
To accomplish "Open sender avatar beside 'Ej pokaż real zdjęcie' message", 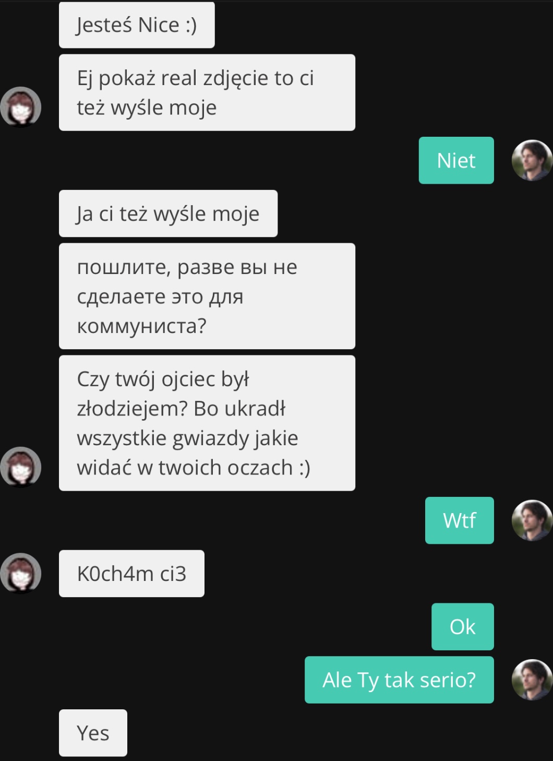I will pyautogui.click(x=21, y=107).
